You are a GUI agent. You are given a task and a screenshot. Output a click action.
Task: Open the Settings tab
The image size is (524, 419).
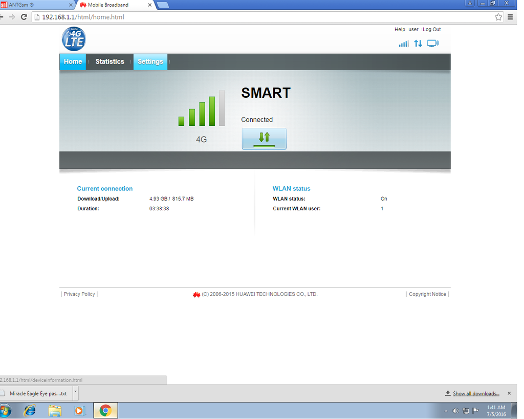coord(150,61)
